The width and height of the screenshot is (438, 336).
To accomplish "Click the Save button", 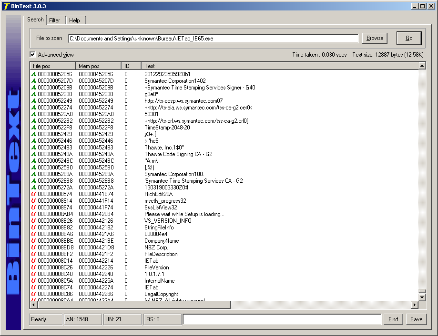I will coord(416,319).
